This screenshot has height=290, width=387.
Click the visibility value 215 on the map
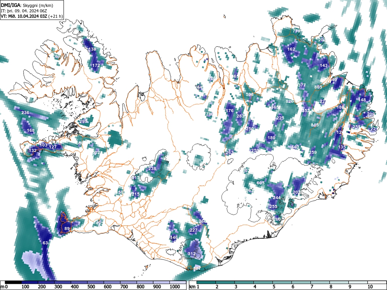[135, 194]
